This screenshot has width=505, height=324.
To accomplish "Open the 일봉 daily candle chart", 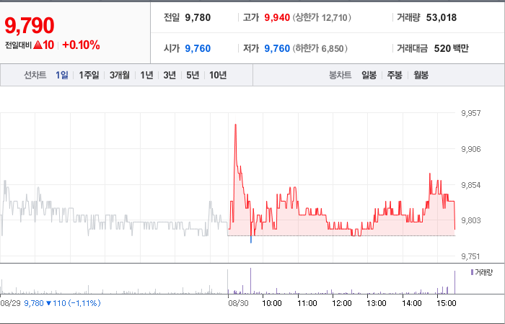I will (x=369, y=75).
